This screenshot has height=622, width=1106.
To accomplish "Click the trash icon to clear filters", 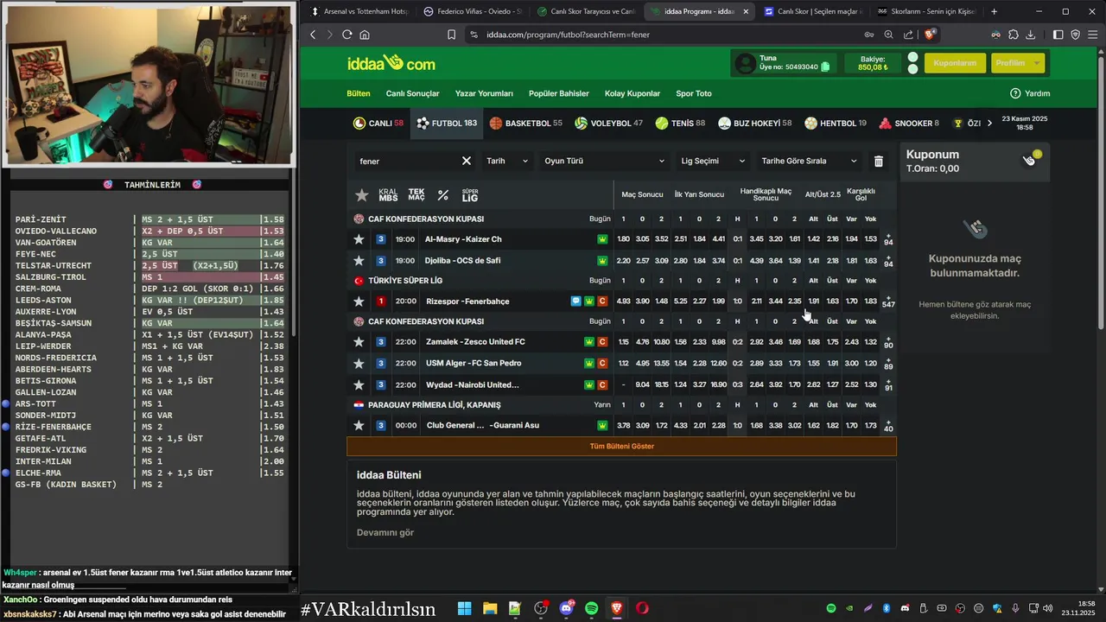I will pyautogui.click(x=879, y=162).
